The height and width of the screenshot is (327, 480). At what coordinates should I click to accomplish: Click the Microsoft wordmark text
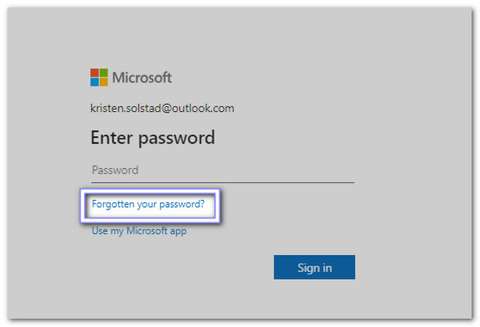coord(142,78)
